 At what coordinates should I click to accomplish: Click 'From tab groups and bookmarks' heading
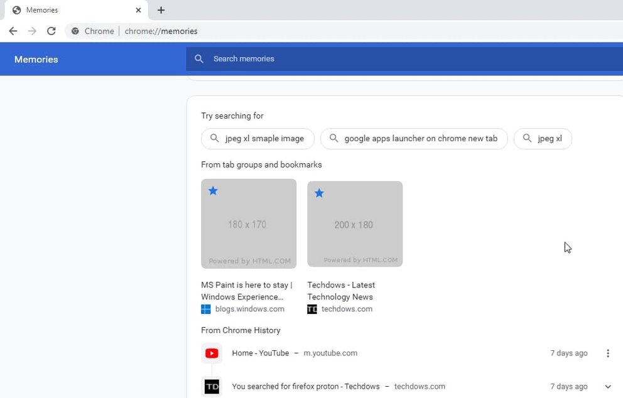click(261, 164)
